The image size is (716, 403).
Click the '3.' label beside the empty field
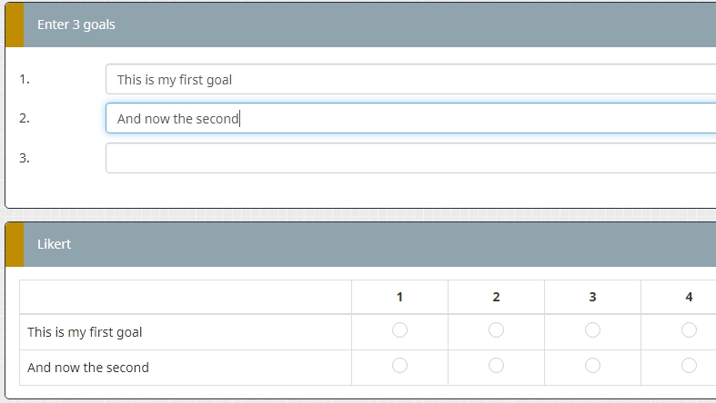click(x=25, y=158)
